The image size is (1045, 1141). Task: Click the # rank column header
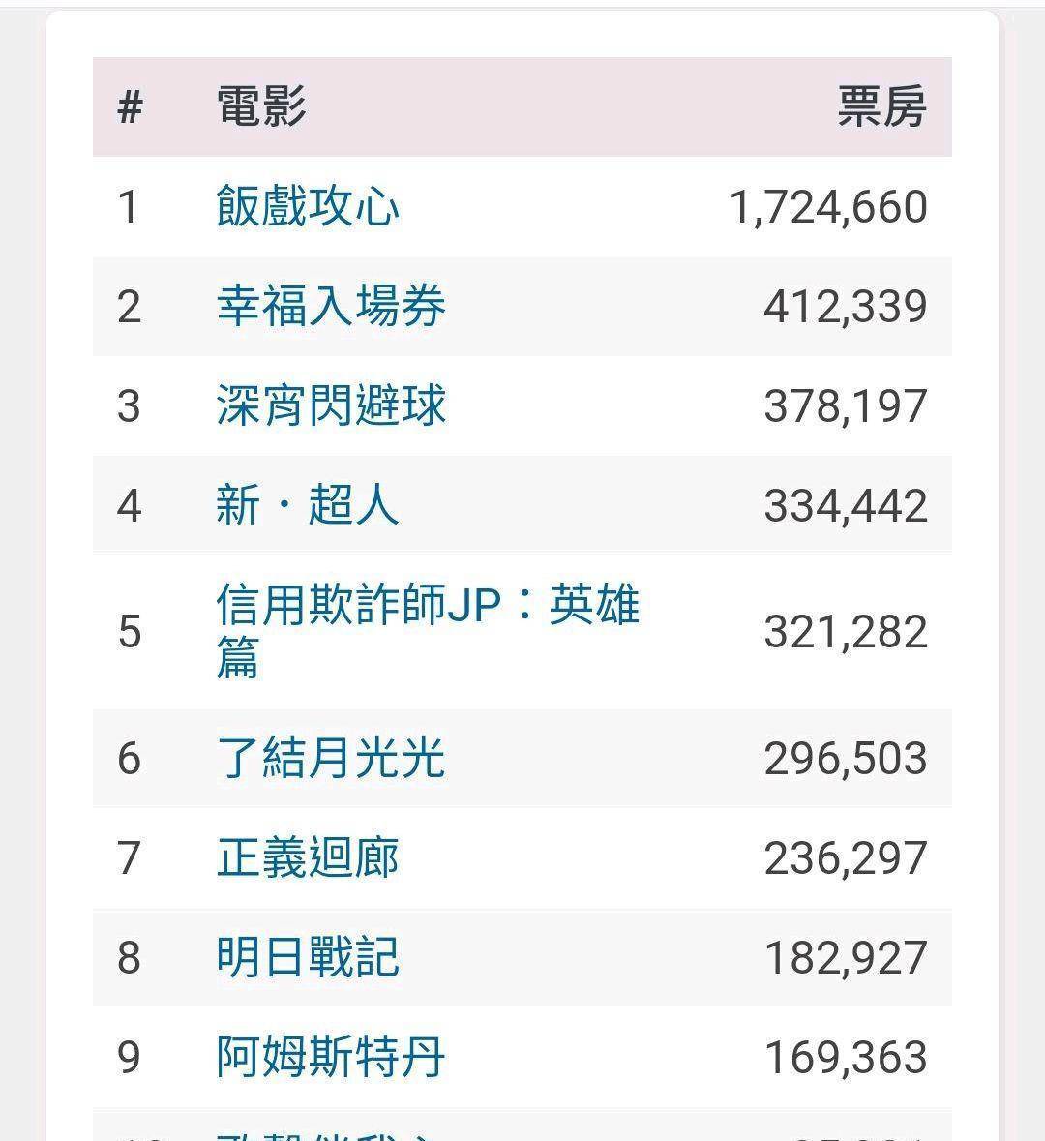point(130,107)
